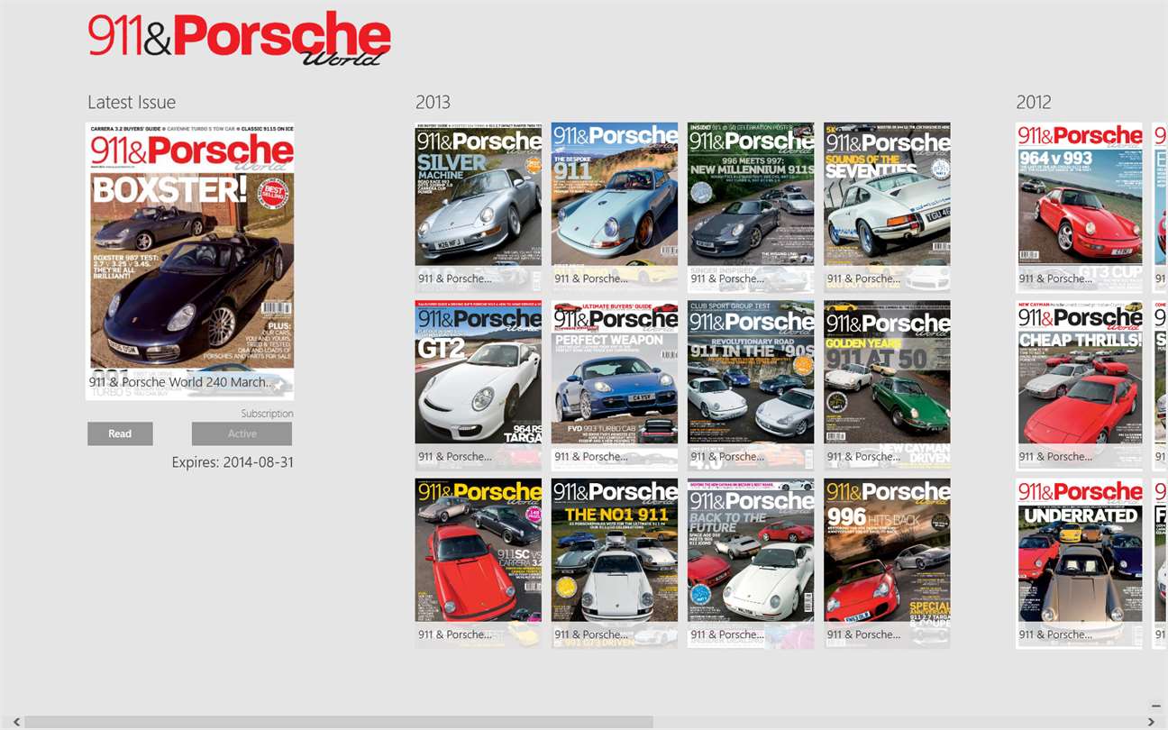Open The No1 911 issue
The height and width of the screenshot is (730, 1168).
pyautogui.click(x=615, y=562)
